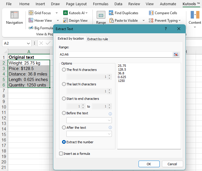This screenshot has height=171, width=202.
Task: Click the Compare Cells icon
Action: pos(151,13)
